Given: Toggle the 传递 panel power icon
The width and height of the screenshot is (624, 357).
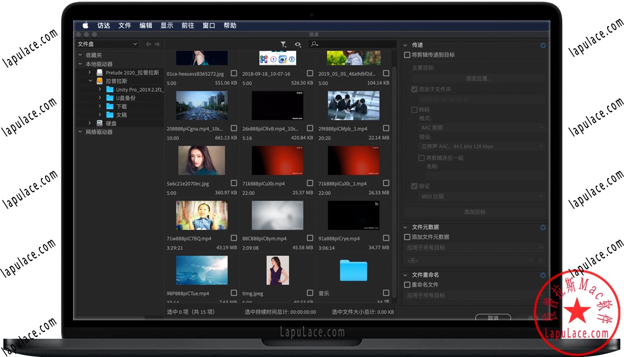Looking at the screenshot, I should click(543, 45).
